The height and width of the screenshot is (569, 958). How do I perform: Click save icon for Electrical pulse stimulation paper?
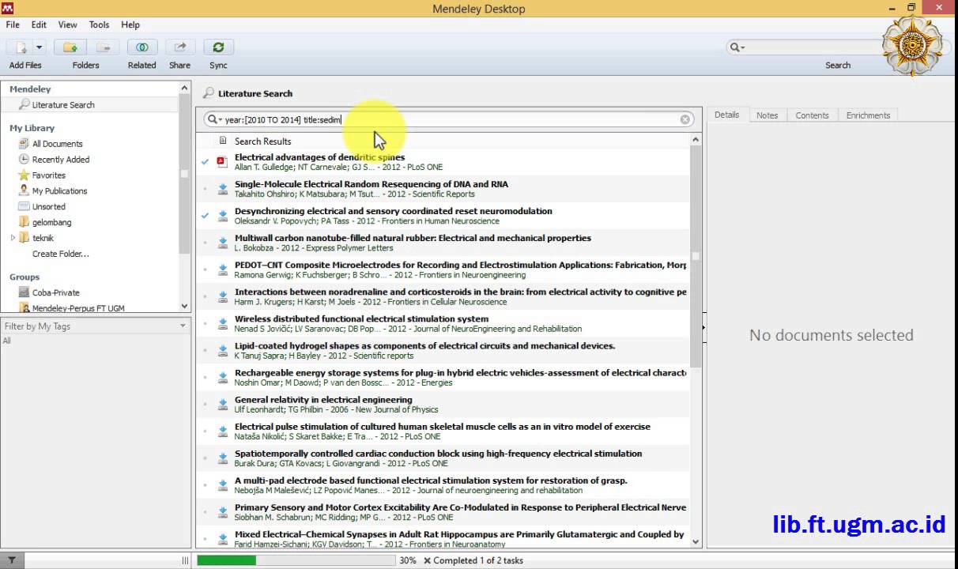coord(222,431)
